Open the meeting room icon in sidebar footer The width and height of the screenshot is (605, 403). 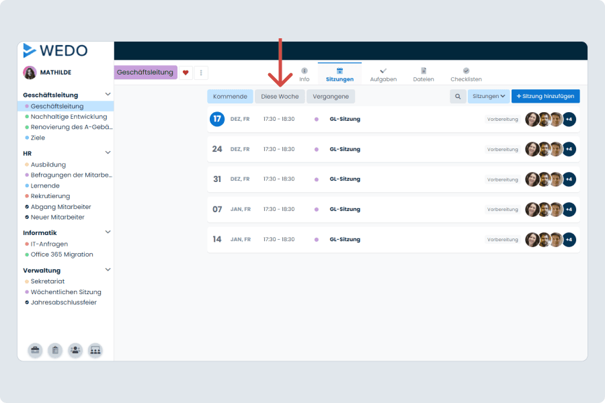click(95, 350)
